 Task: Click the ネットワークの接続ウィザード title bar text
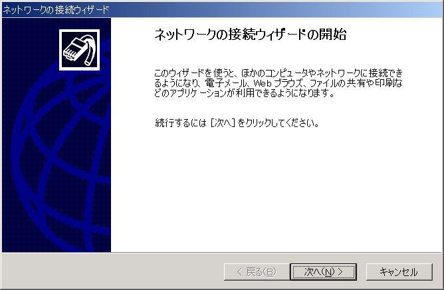56,9
